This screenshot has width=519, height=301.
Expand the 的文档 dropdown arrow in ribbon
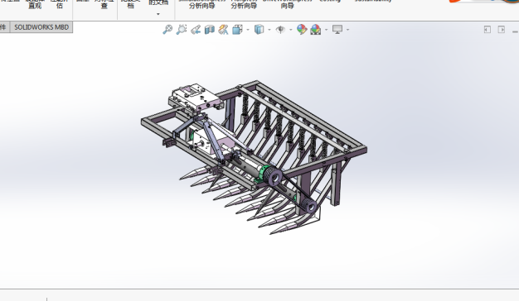(158, 14)
